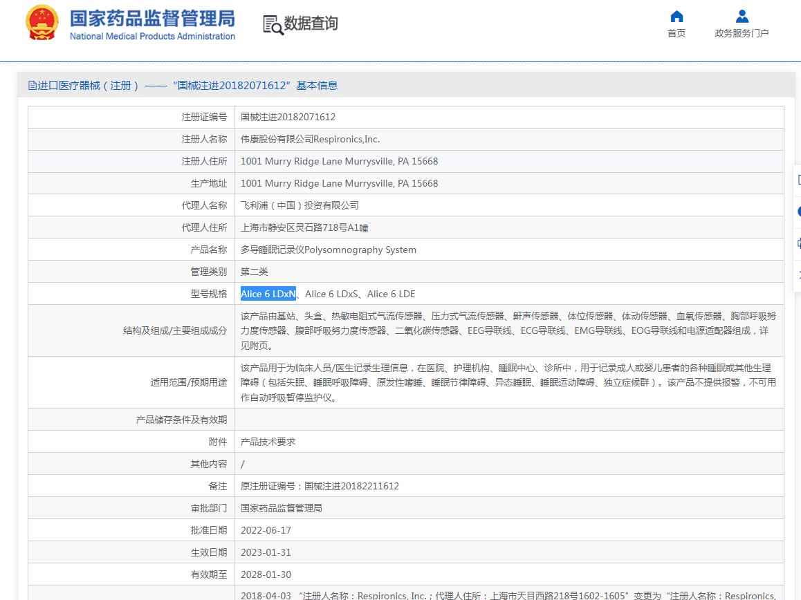The height and width of the screenshot is (600, 801).
Task: Open the 政务服务门户 person icon
Action: point(742,17)
